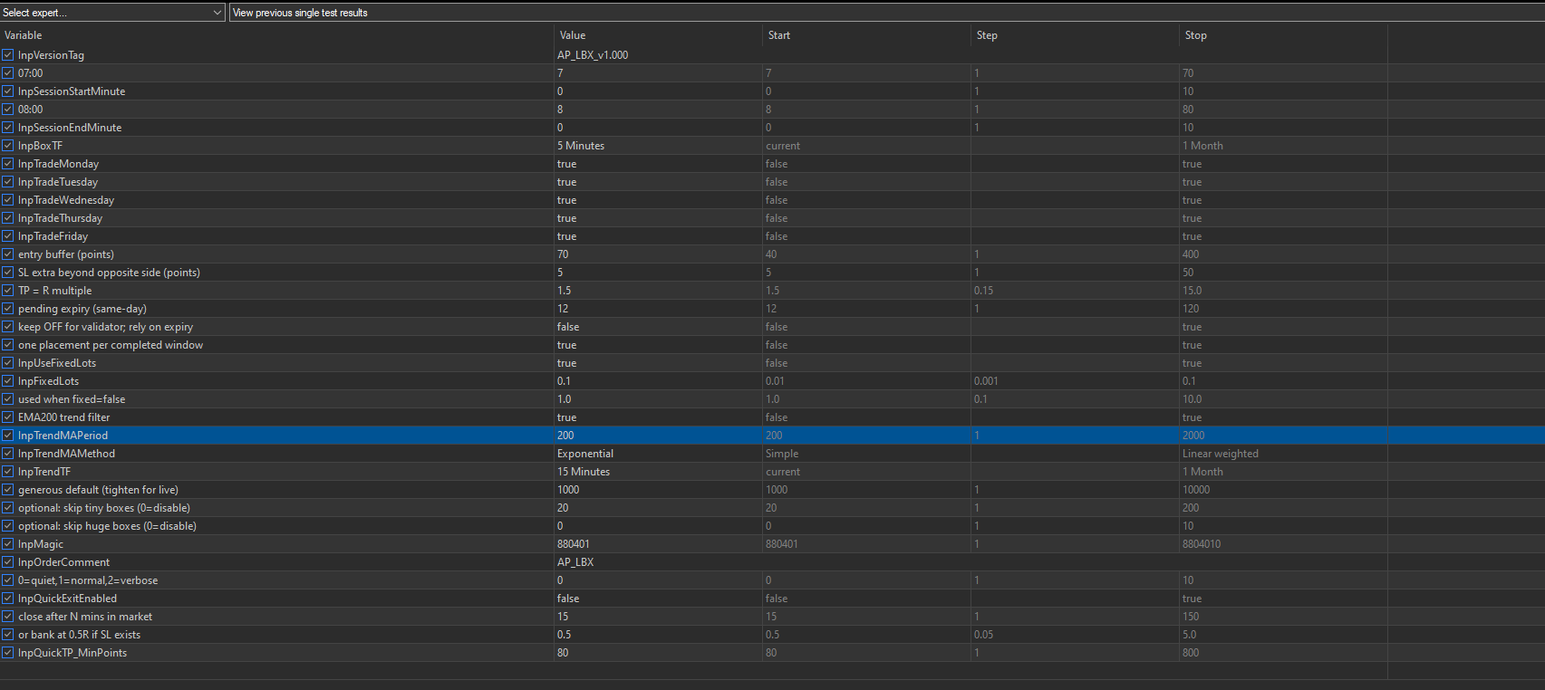
Task: Select the InpFixedLots step value 0.001
Action: [987, 381]
